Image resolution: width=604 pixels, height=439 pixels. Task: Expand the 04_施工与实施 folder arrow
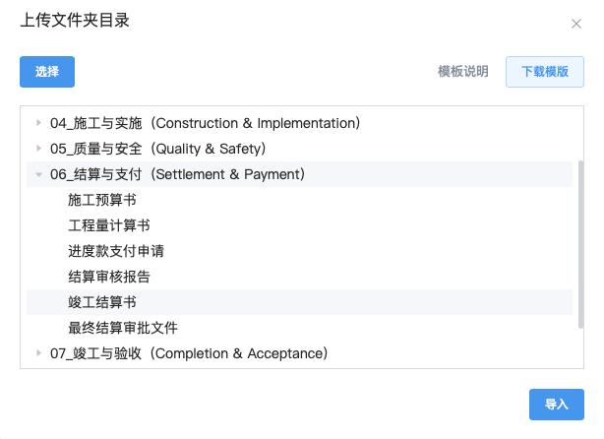pyautogui.click(x=38, y=123)
